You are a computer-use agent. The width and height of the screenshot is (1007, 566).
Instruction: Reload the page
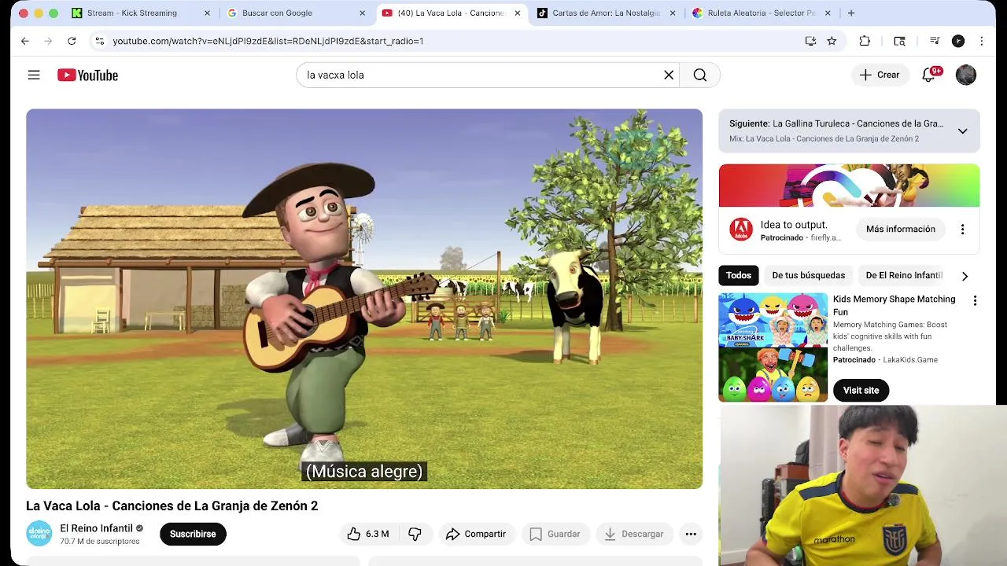tap(72, 41)
